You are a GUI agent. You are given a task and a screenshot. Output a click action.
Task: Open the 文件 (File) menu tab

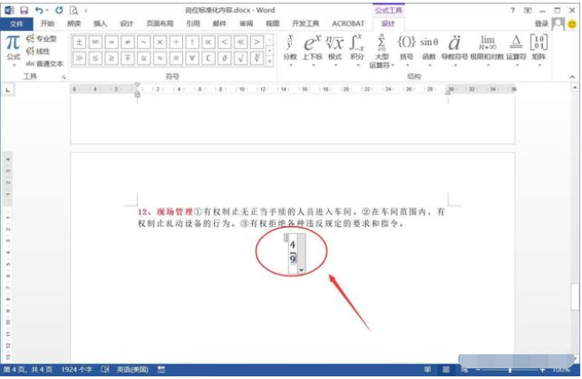click(x=16, y=24)
